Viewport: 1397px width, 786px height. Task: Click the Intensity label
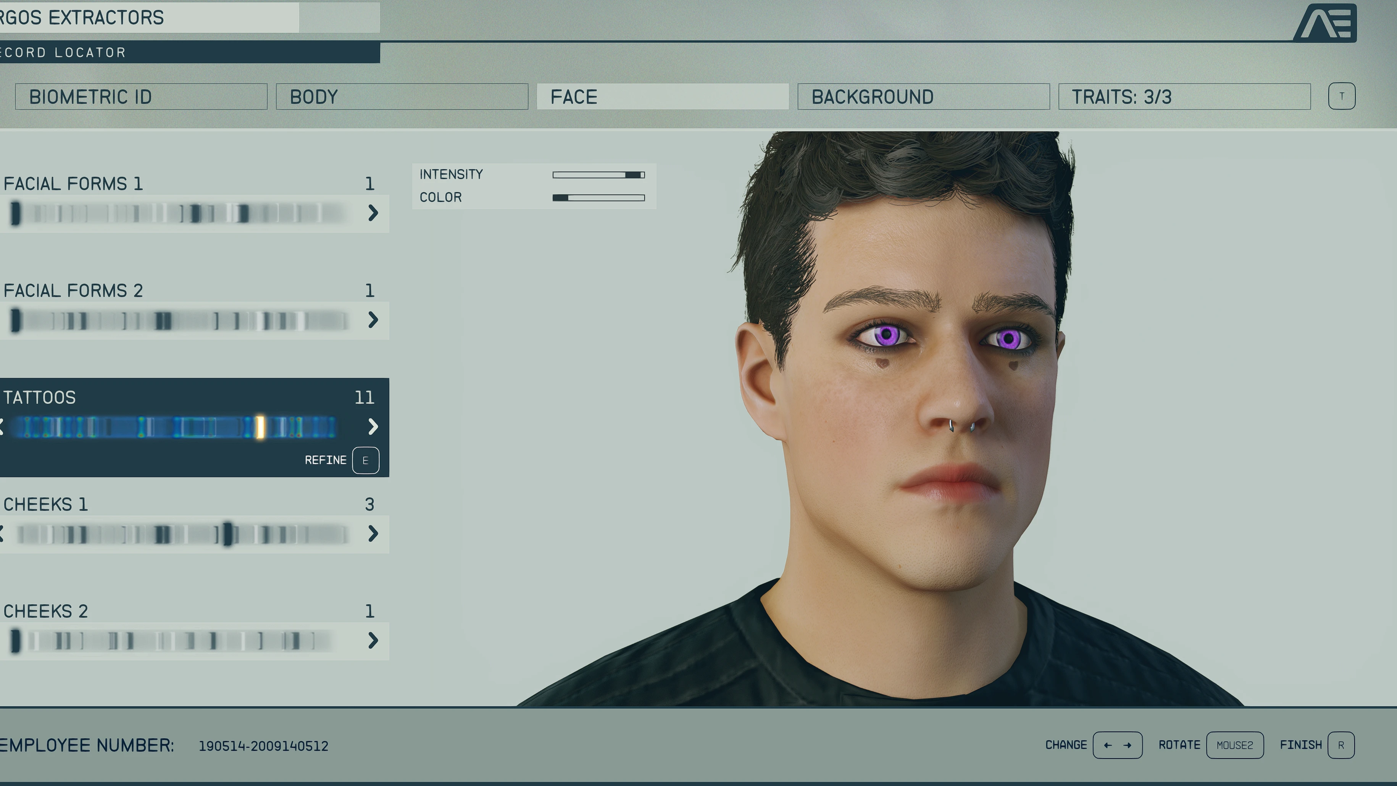[x=451, y=174]
